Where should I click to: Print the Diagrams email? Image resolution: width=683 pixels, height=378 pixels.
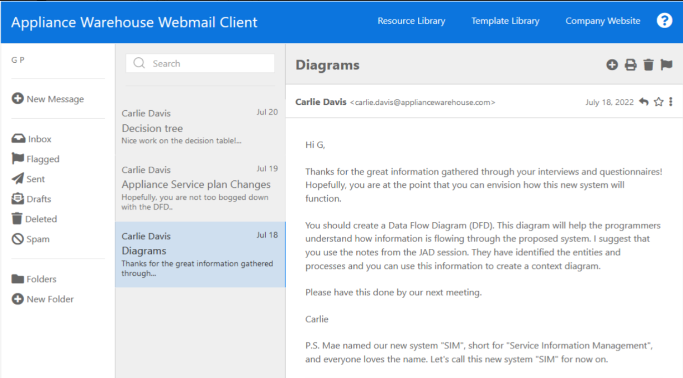(630, 65)
